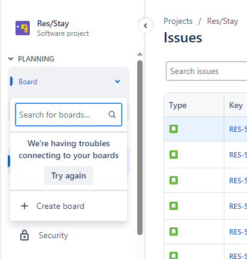
Task: Click the plus icon beside Create board
Action: click(24, 206)
